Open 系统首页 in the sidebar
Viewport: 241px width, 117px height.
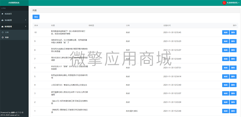(x=14, y=14)
